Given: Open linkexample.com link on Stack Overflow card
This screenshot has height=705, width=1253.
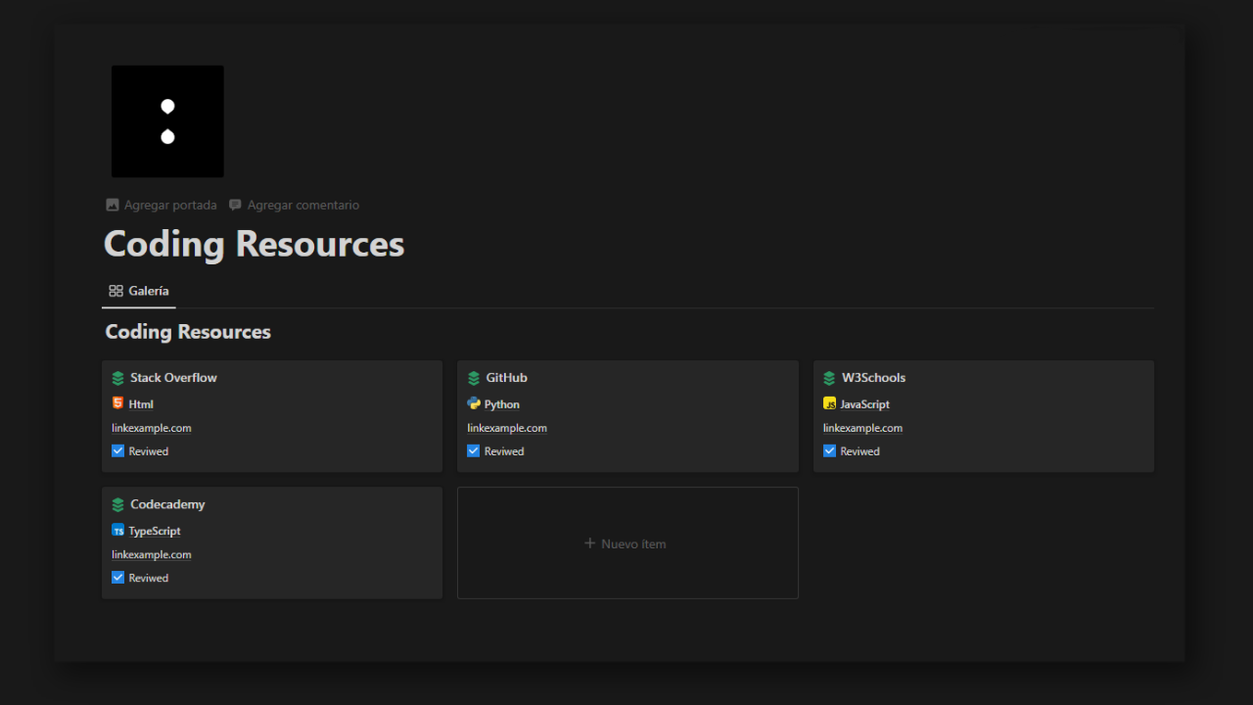Looking at the screenshot, I should click(152, 428).
